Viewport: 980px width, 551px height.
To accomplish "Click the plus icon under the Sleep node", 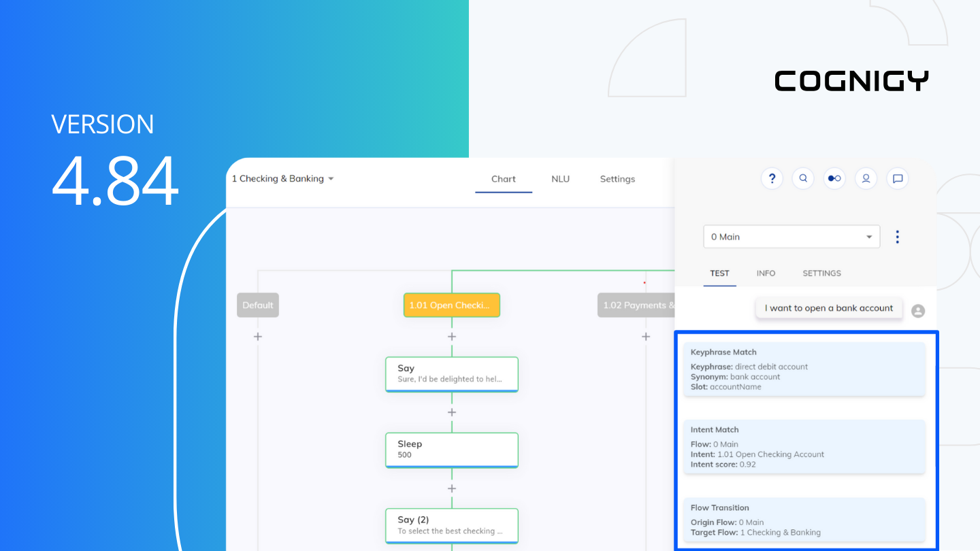I will point(451,488).
